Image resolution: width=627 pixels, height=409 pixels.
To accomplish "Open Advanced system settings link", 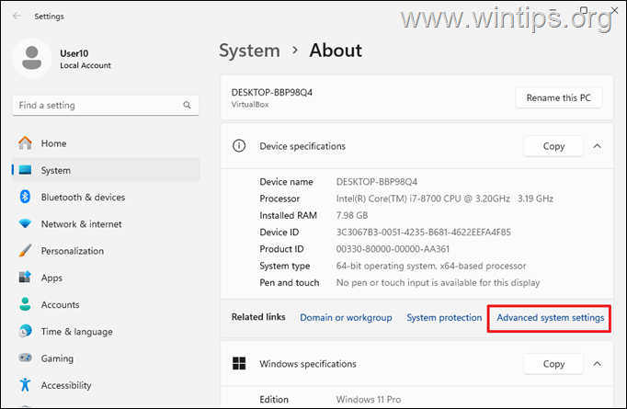I will [550, 317].
